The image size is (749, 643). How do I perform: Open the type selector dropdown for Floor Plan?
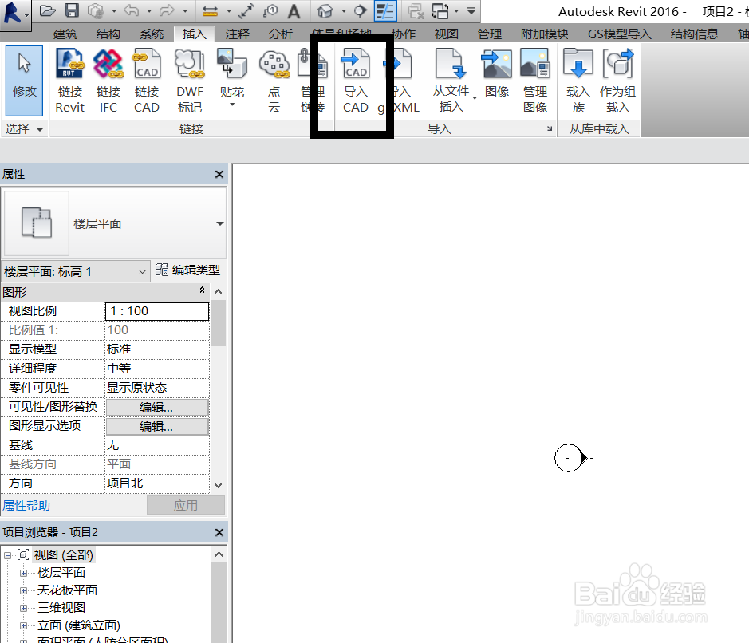(x=219, y=223)
